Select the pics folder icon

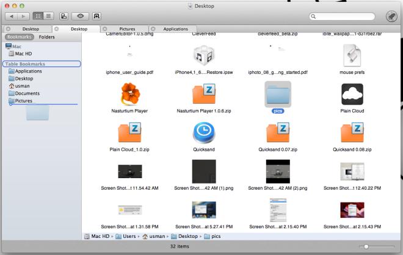pyautogui.click(x=278, y=94)
